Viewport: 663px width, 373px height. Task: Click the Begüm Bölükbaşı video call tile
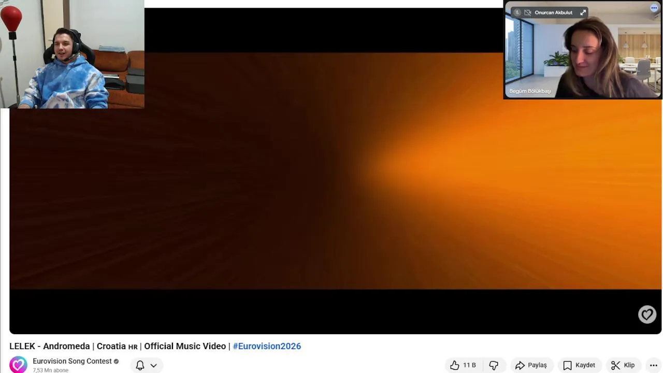click(x=583, y=50)
